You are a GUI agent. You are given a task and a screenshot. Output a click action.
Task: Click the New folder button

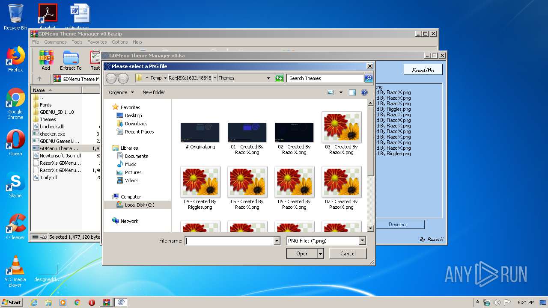click(x=154, y=92)
